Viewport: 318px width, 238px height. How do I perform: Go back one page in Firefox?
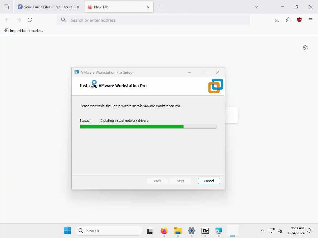[7, 20]
